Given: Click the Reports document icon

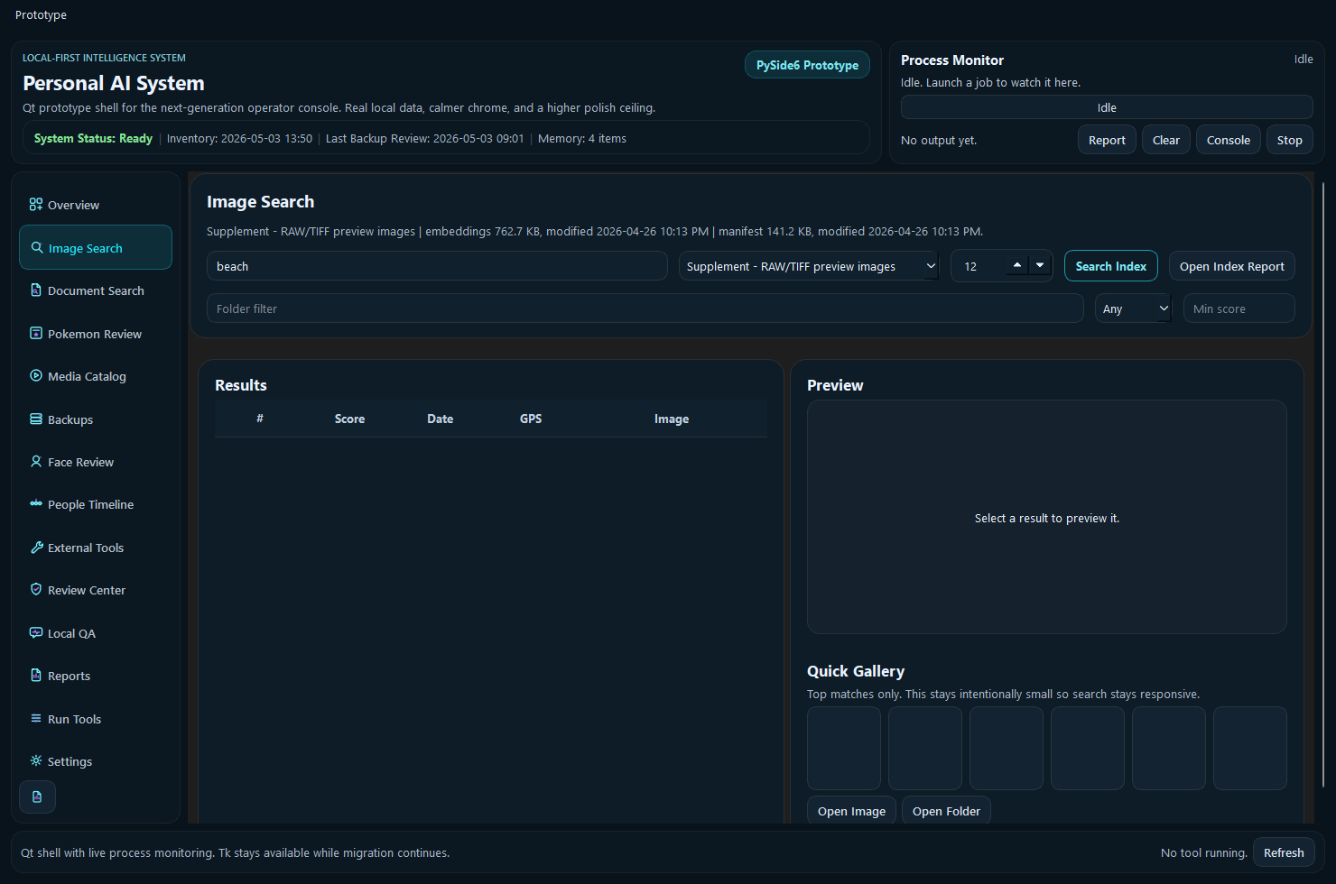Looking at the screenshot, I should coord(36,675).
